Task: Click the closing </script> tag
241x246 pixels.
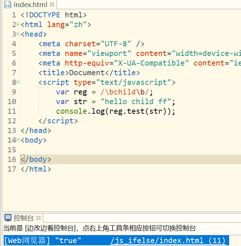Action: click(58, 121)
